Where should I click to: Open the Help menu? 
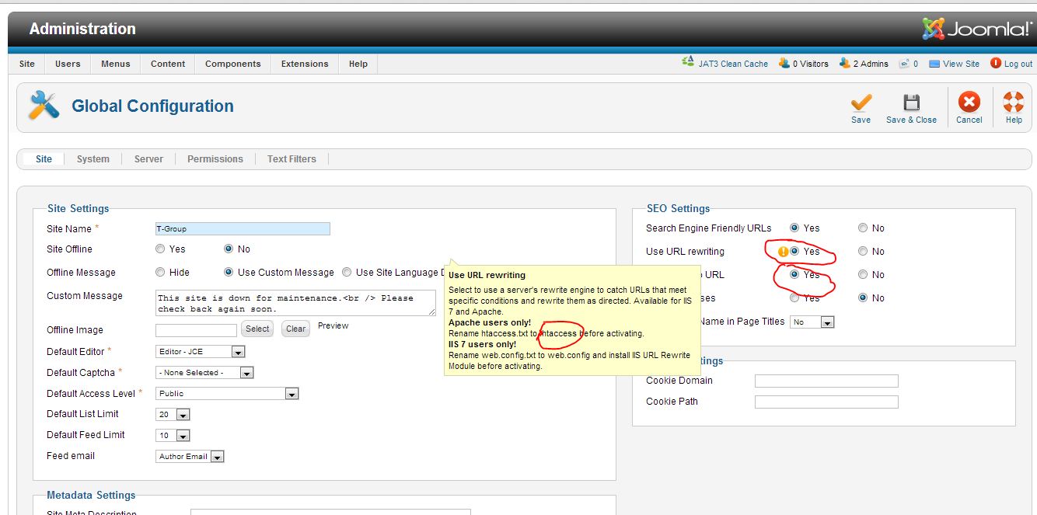(x=358, y=64)
